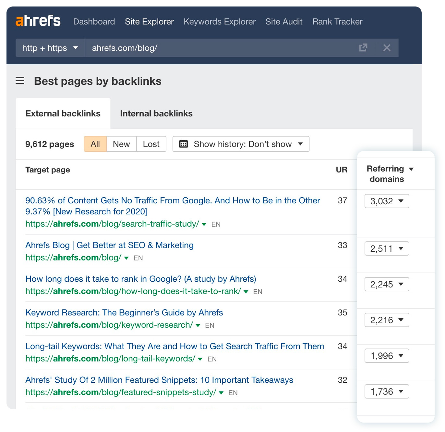Select the Lost filter
This screenshot has height=432, width=445.
click(151, 144)
